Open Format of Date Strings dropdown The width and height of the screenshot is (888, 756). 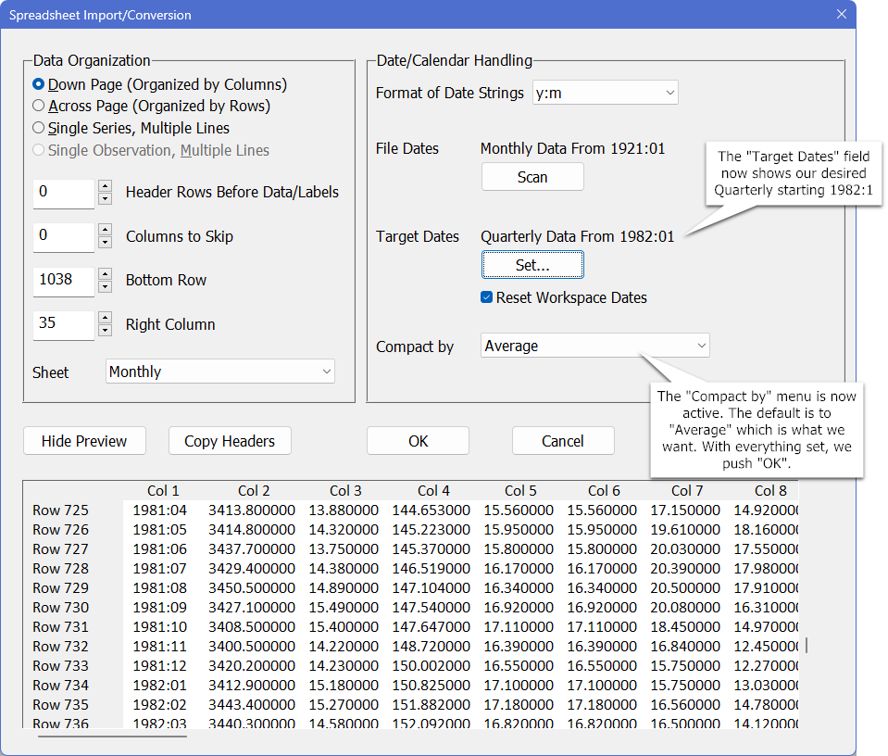[606, 93]
